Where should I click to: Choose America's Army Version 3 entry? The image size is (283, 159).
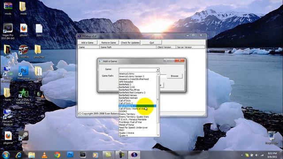(x=138, y=76)
